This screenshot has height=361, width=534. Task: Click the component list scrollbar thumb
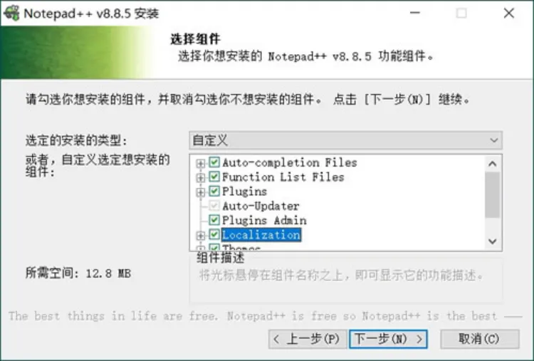click(493, 195)
